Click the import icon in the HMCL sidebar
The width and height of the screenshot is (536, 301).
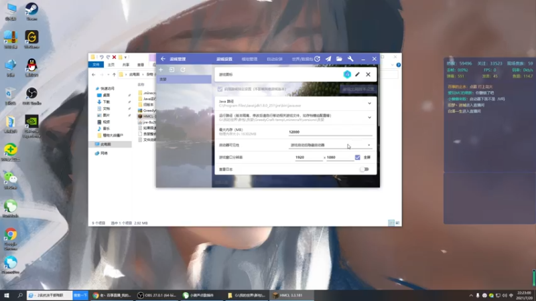172,70
